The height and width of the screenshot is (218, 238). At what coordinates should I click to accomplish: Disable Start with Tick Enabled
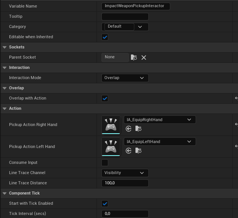coord(105,204)
